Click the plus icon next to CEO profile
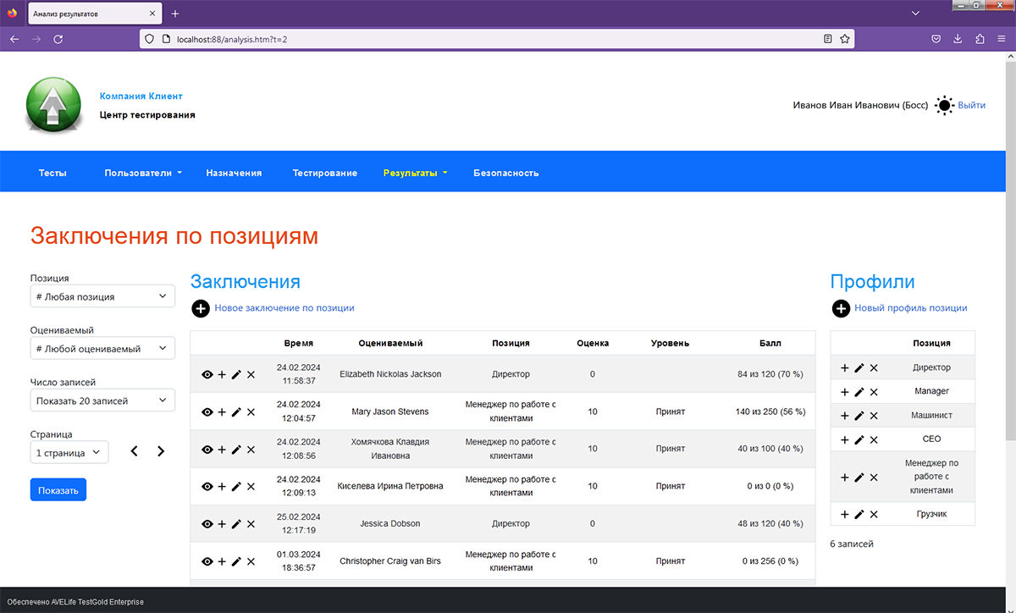 pos(844,439)
